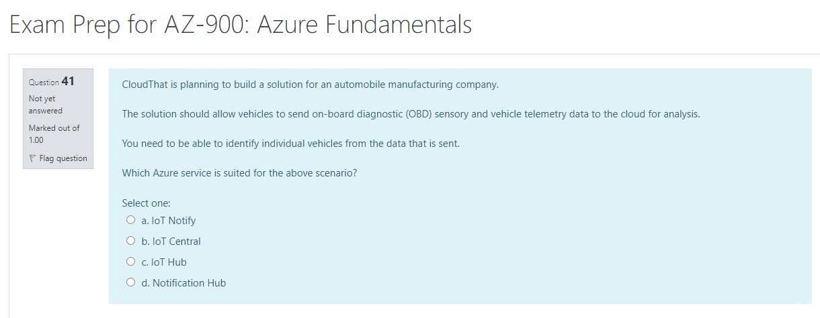
Task: Pick the IoT Hub radio button
Action: coord(130,262)
